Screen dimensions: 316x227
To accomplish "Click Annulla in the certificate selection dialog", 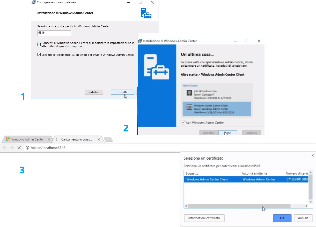I will [x=303, y=218].
